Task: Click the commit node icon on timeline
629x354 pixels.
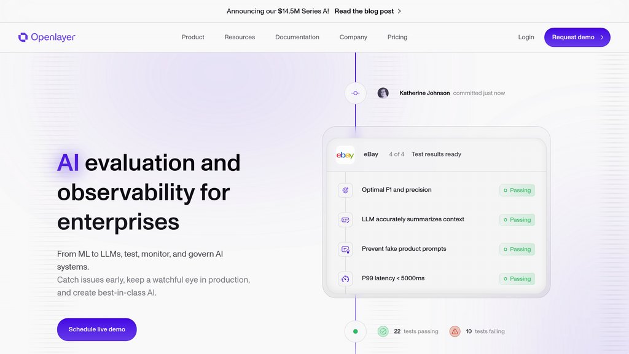Action: pyautogui.click(x=355, y=93)
